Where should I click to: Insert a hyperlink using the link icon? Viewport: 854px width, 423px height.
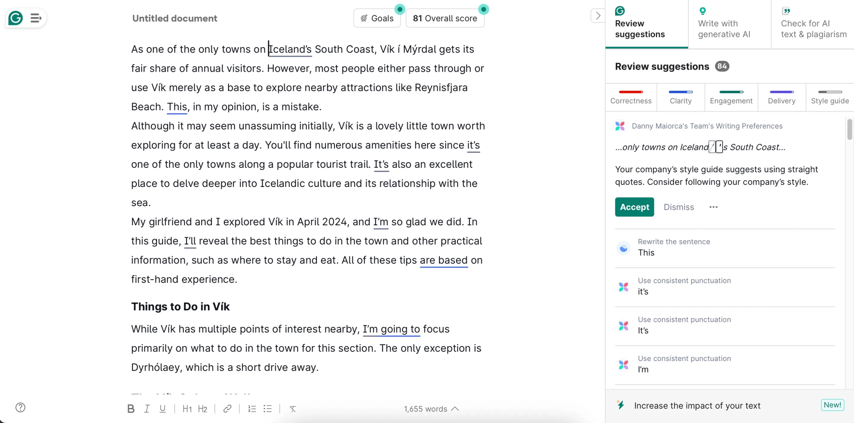[227, 408]
